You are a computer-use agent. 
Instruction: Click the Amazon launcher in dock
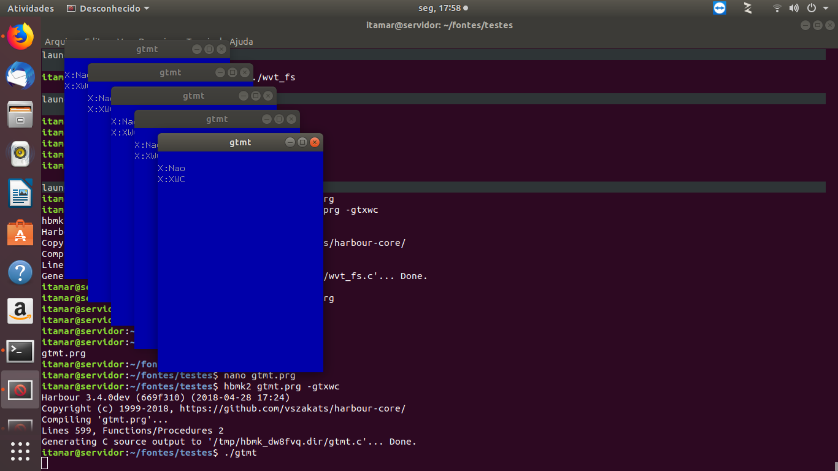coord(20,312)
